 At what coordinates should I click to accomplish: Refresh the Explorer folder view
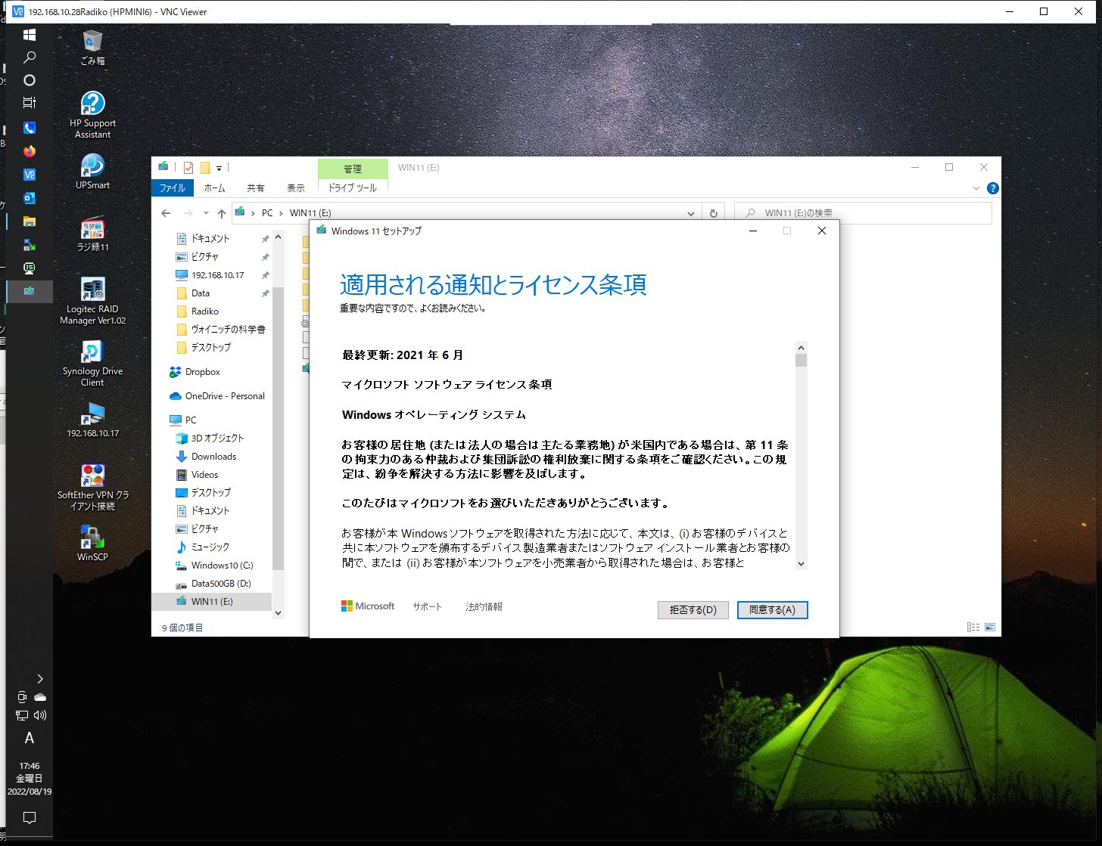(713, 213)
